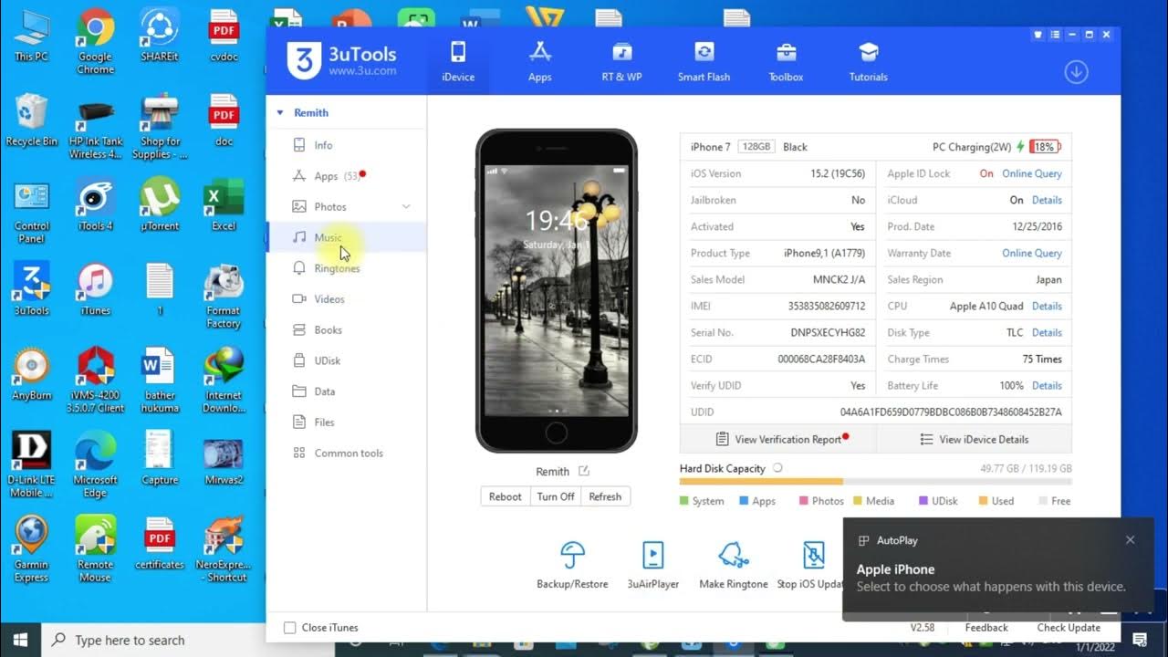Image resolution: width=1168 pixels, height=657 pixels.
Task: Dismiss the AutoPlay notification
Action: (x=1130, y=539)
